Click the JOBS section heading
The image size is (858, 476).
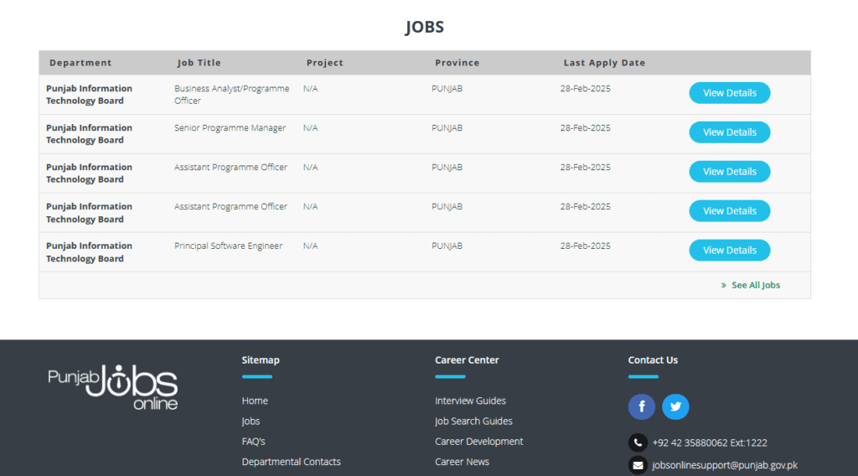pyautogui.click(x=425, y=27)
